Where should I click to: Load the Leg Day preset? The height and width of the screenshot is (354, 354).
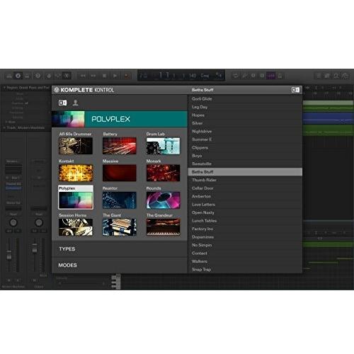(x=245, y=107)
